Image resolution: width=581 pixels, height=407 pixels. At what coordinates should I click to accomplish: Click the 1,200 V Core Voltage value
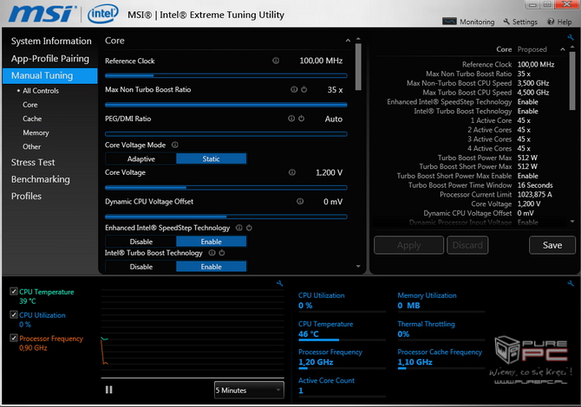[329, 172]
